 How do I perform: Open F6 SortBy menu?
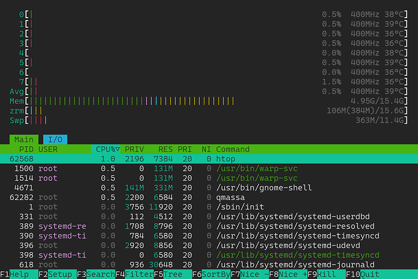point(211,274)
